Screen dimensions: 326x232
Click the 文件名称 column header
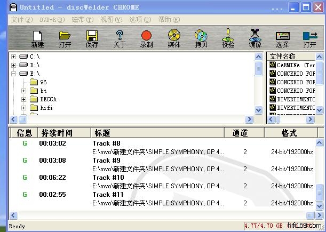(283, 56)
